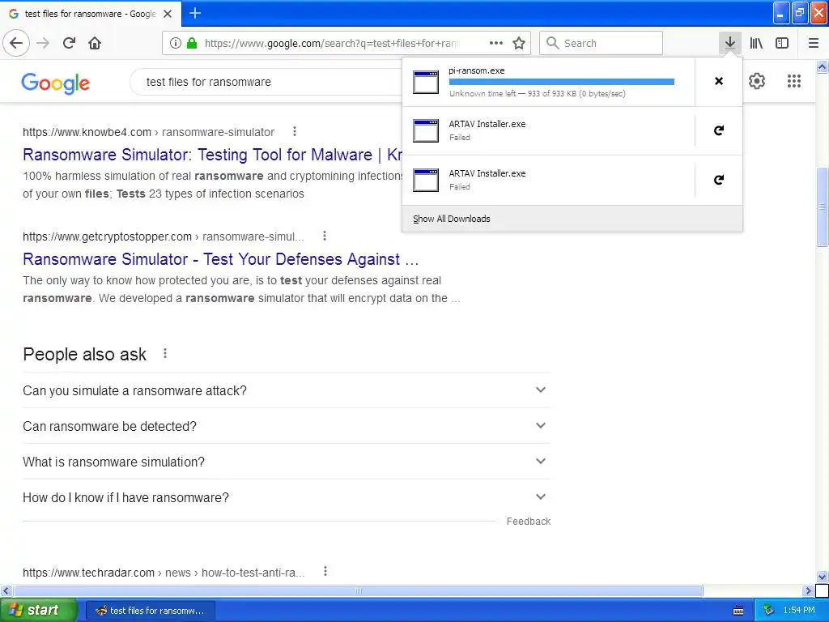Open page actions three-dot menu in address bar
Image resolution: width=829 pixels, height=622 pixels.
click(496, 43)
